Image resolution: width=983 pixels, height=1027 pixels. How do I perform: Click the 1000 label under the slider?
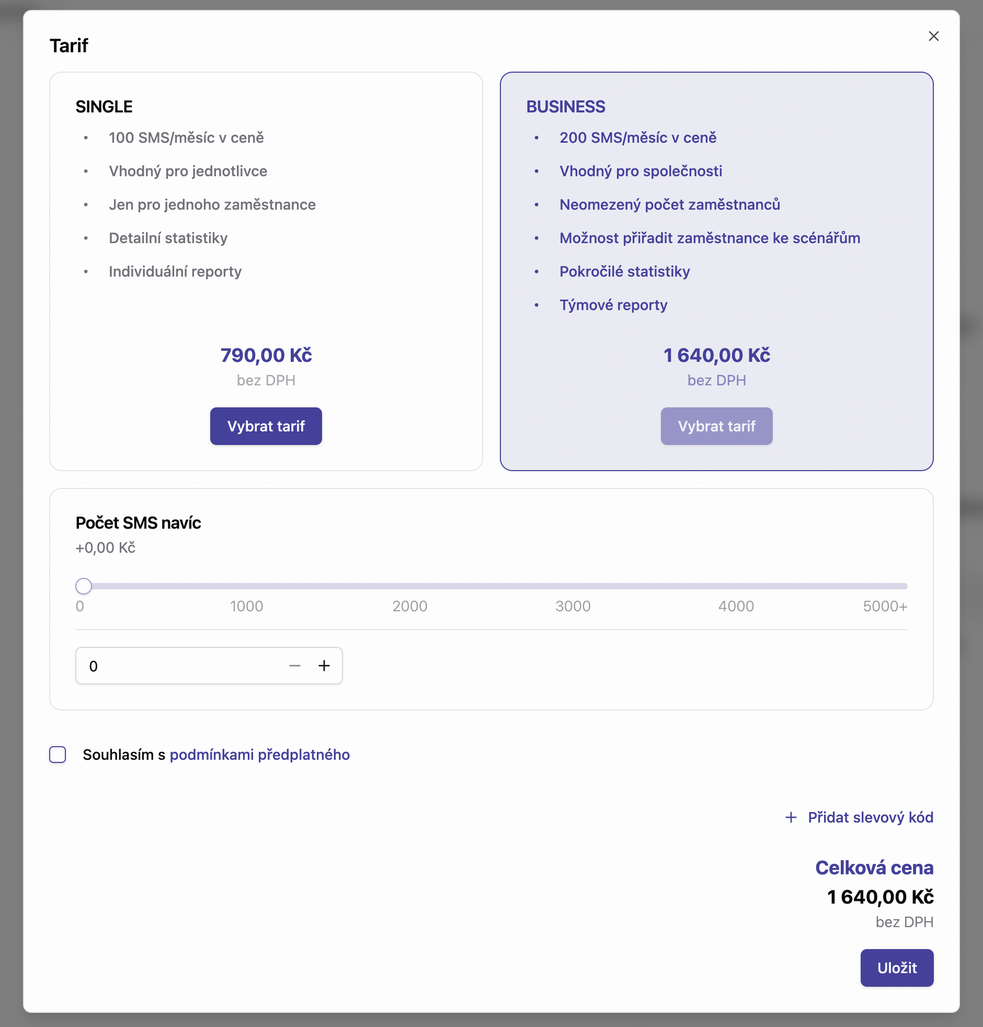pyautogui.click(x=247, y=606)
